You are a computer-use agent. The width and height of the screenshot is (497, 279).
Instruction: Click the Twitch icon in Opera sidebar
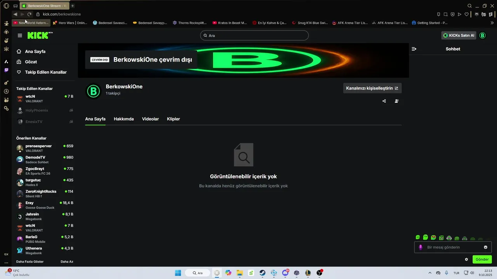tap(6, 70)
